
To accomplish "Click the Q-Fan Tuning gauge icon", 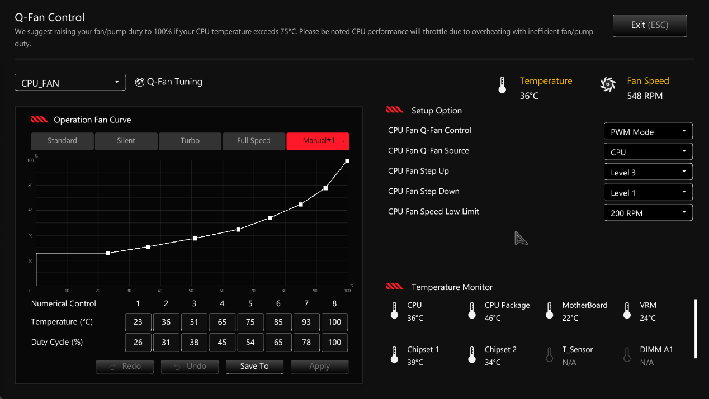I will [x=140, y=83].
